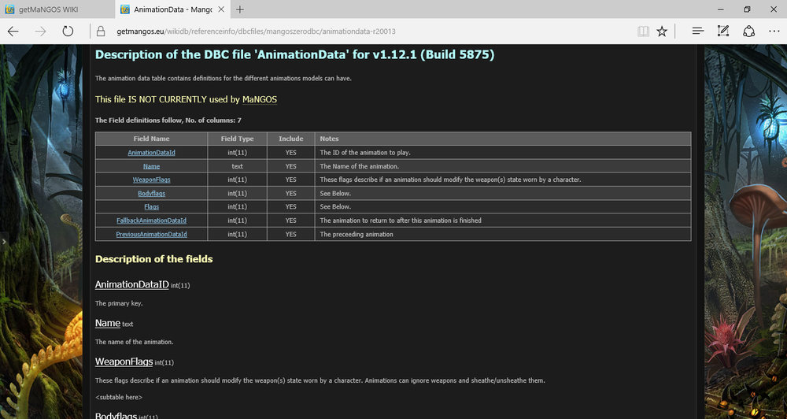Switch to the getMaNGOS WIKI tab

(x=57, y=9)
